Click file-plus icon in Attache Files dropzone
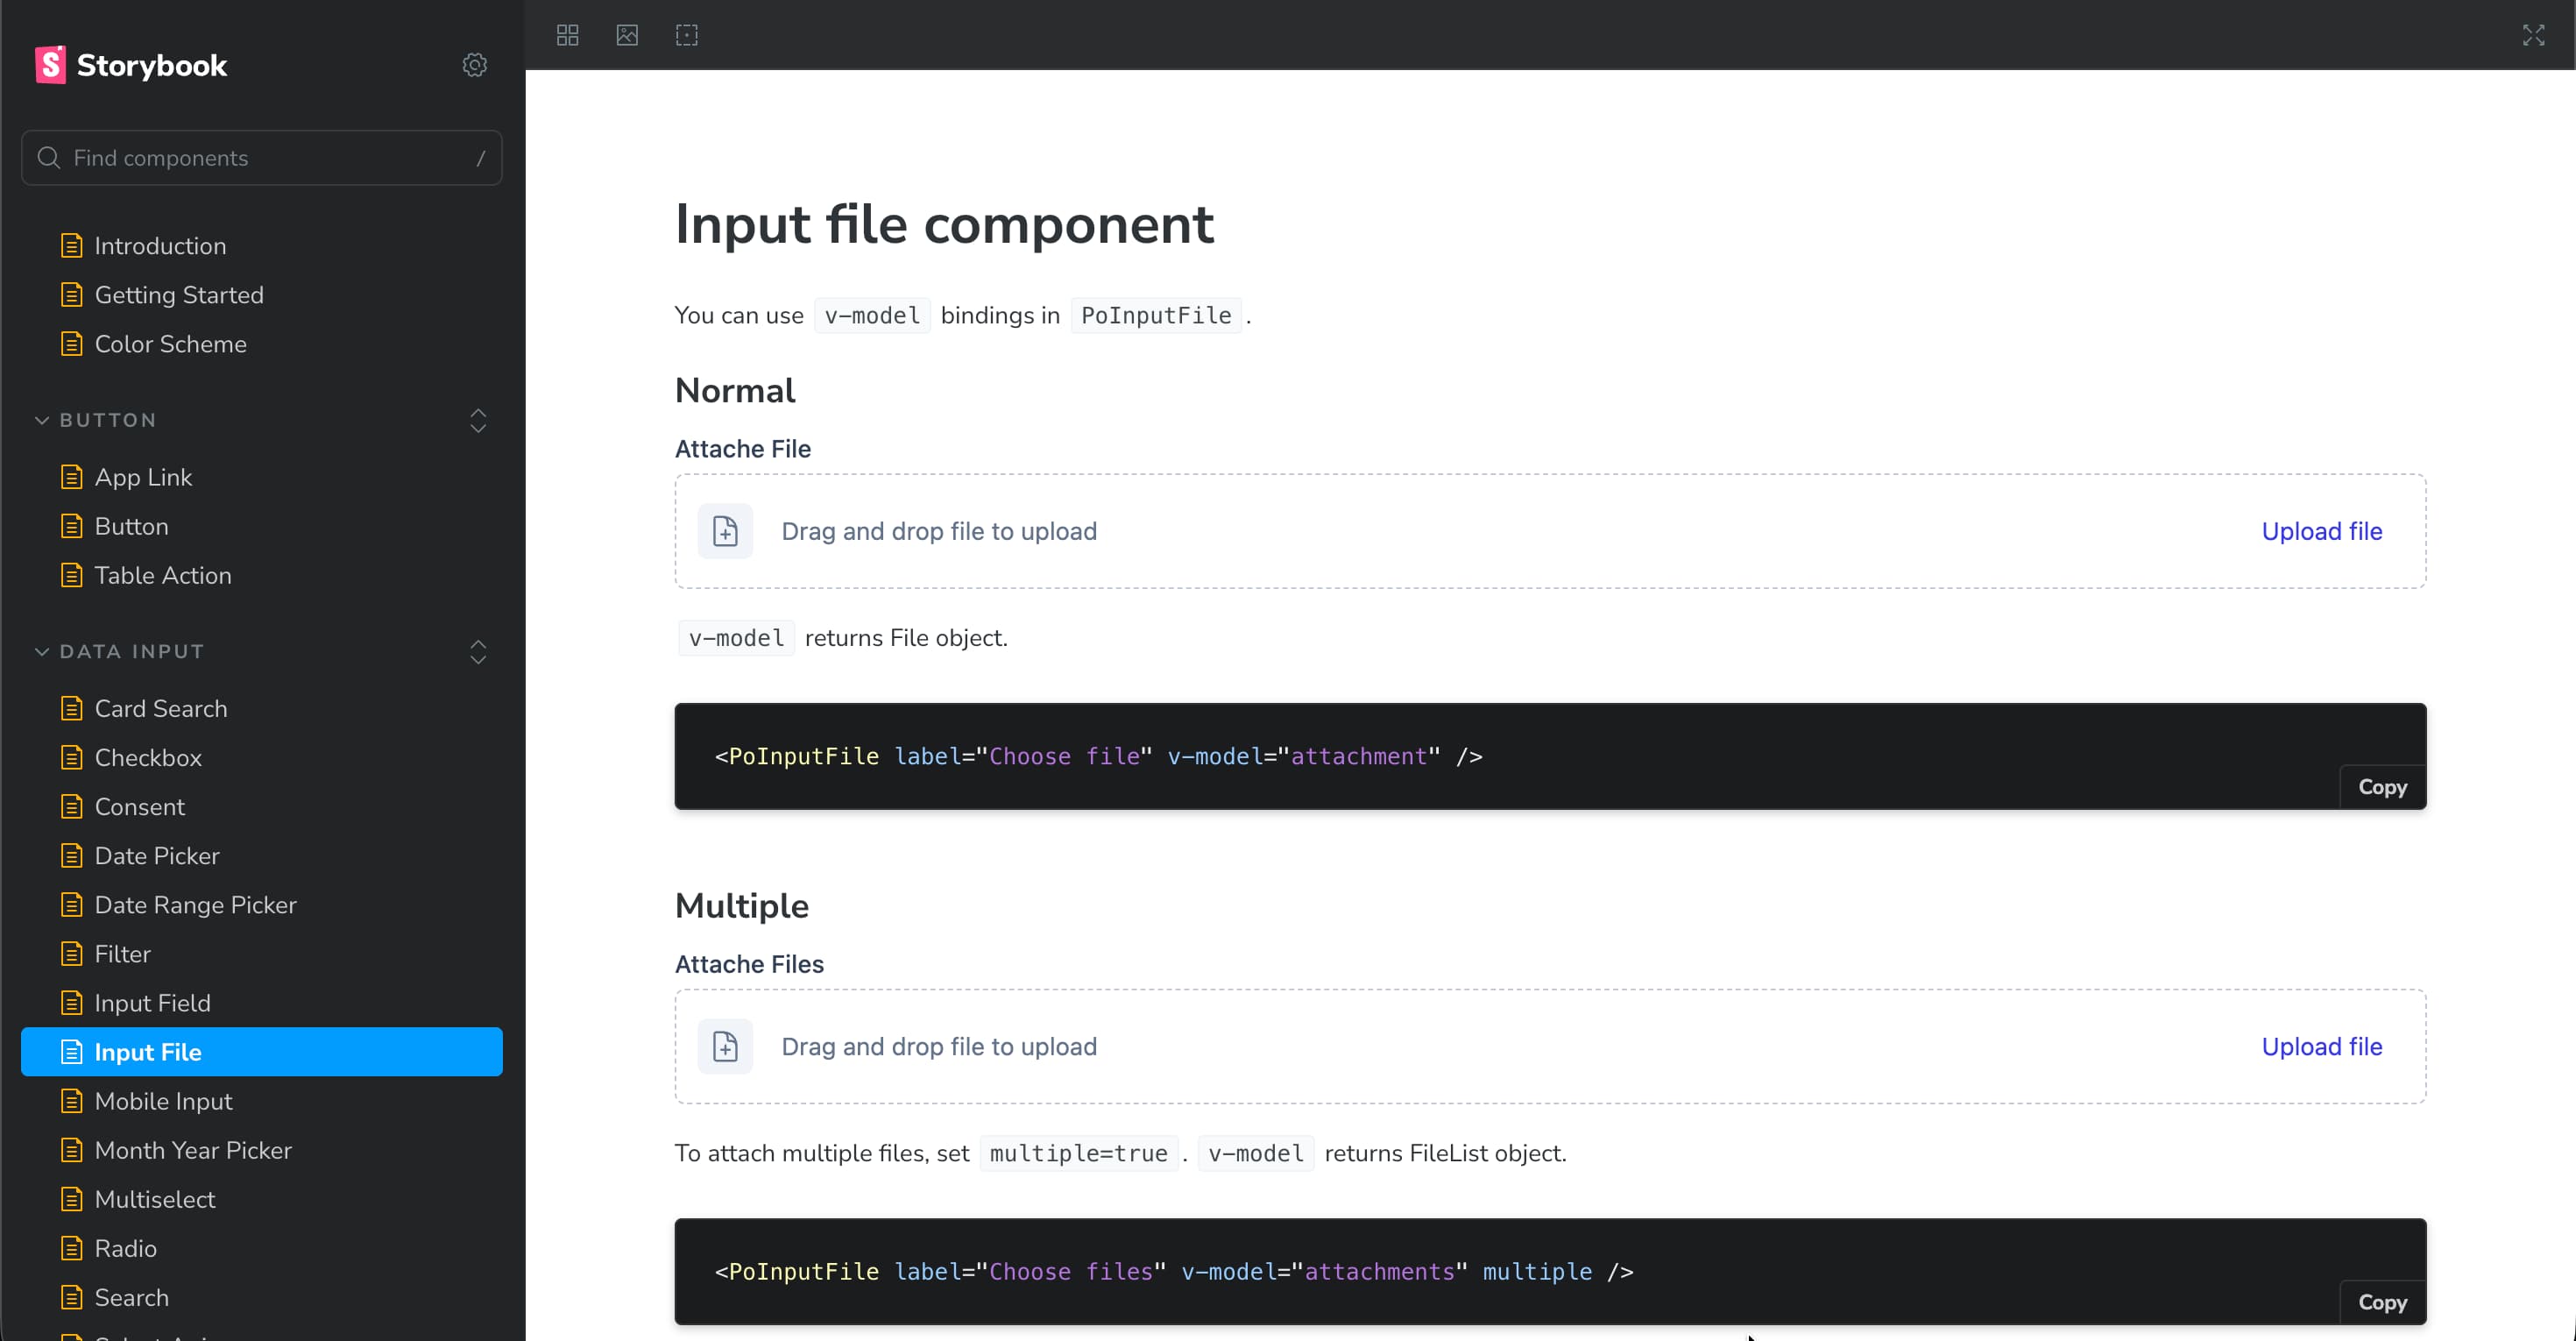This screenshot has height=1341, width=2576. [725, 1046]
